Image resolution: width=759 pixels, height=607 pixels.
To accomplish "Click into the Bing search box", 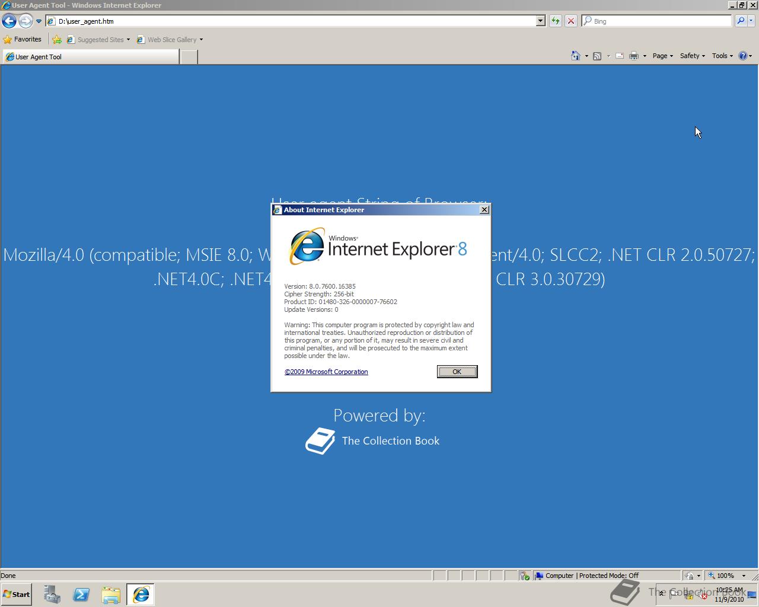I will click(x=656, y=21).
